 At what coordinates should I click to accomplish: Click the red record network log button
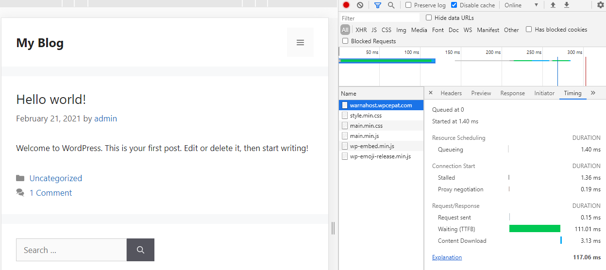click(346, 5)
